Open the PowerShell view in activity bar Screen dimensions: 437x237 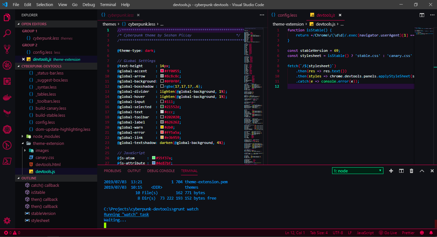7,161
